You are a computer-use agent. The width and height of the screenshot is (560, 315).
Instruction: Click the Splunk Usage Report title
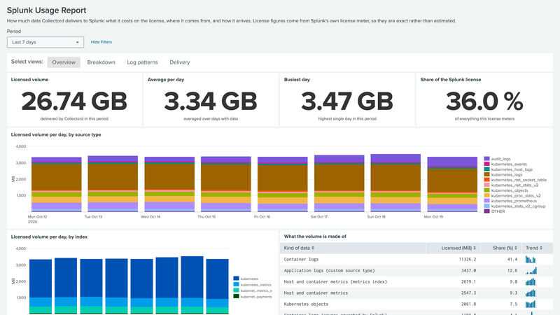click(x=46, y=10)
